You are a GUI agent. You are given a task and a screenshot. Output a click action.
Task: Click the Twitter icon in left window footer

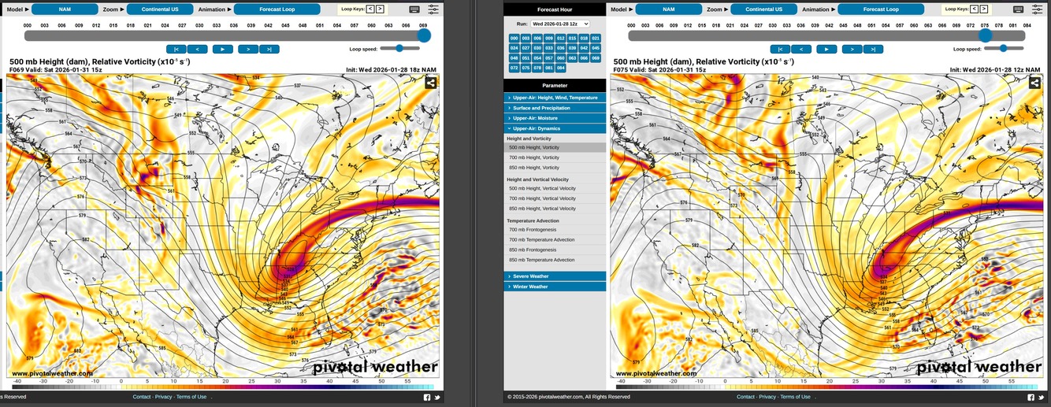point(436,398)
